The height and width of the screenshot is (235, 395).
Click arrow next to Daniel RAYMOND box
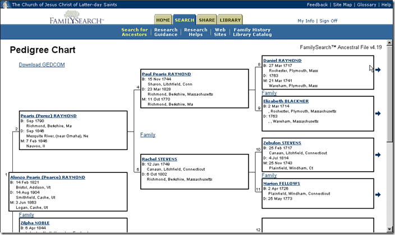(378, 70)
